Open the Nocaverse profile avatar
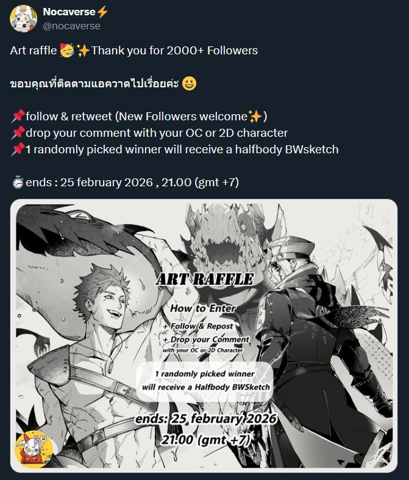The image size is (409, 480). (24, 19)
